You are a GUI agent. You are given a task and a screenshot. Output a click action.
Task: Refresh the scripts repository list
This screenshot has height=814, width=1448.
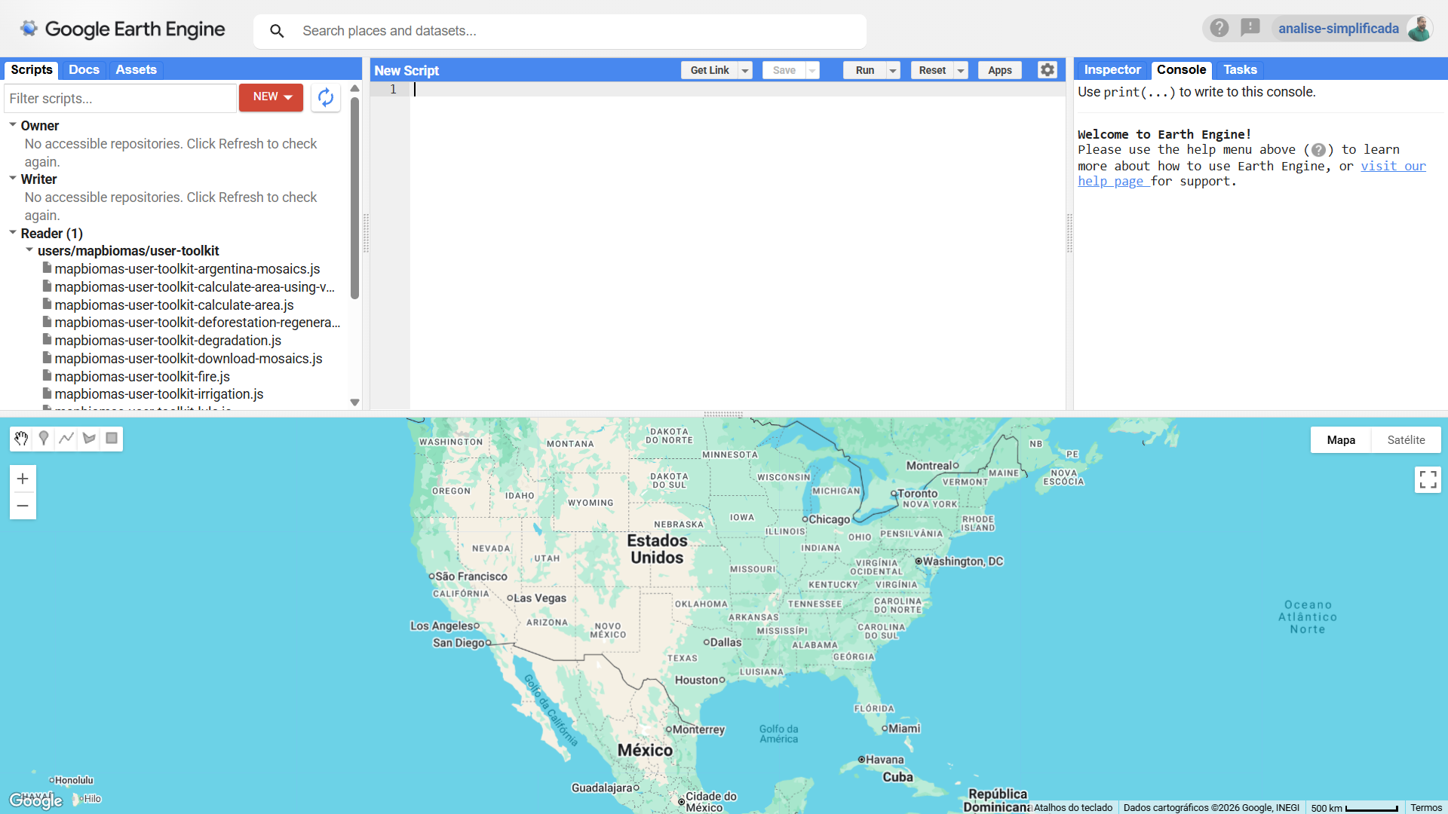[x=325, y=98]
